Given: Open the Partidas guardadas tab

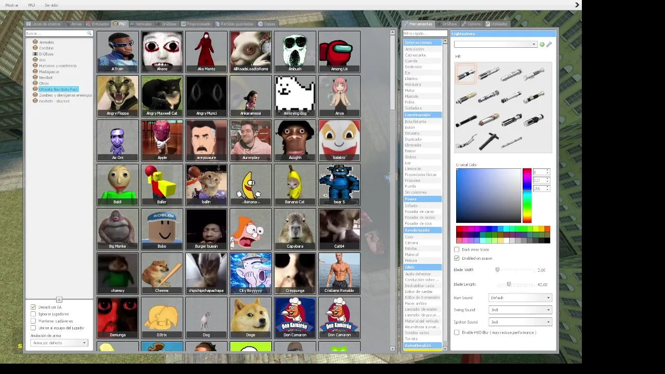Looking at the screenshot, I should (x=234, y=24).
